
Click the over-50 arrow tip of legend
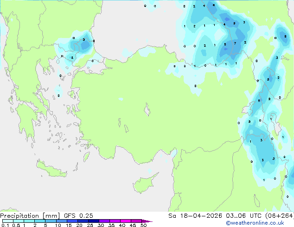(x=147, y=221)
